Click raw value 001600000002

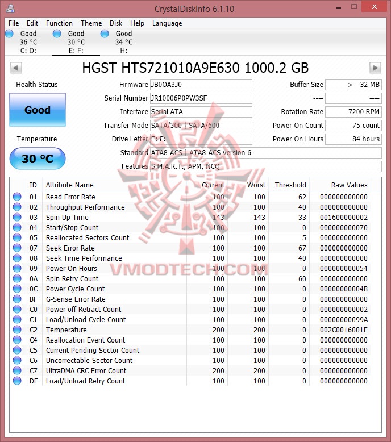coord(344,218)
